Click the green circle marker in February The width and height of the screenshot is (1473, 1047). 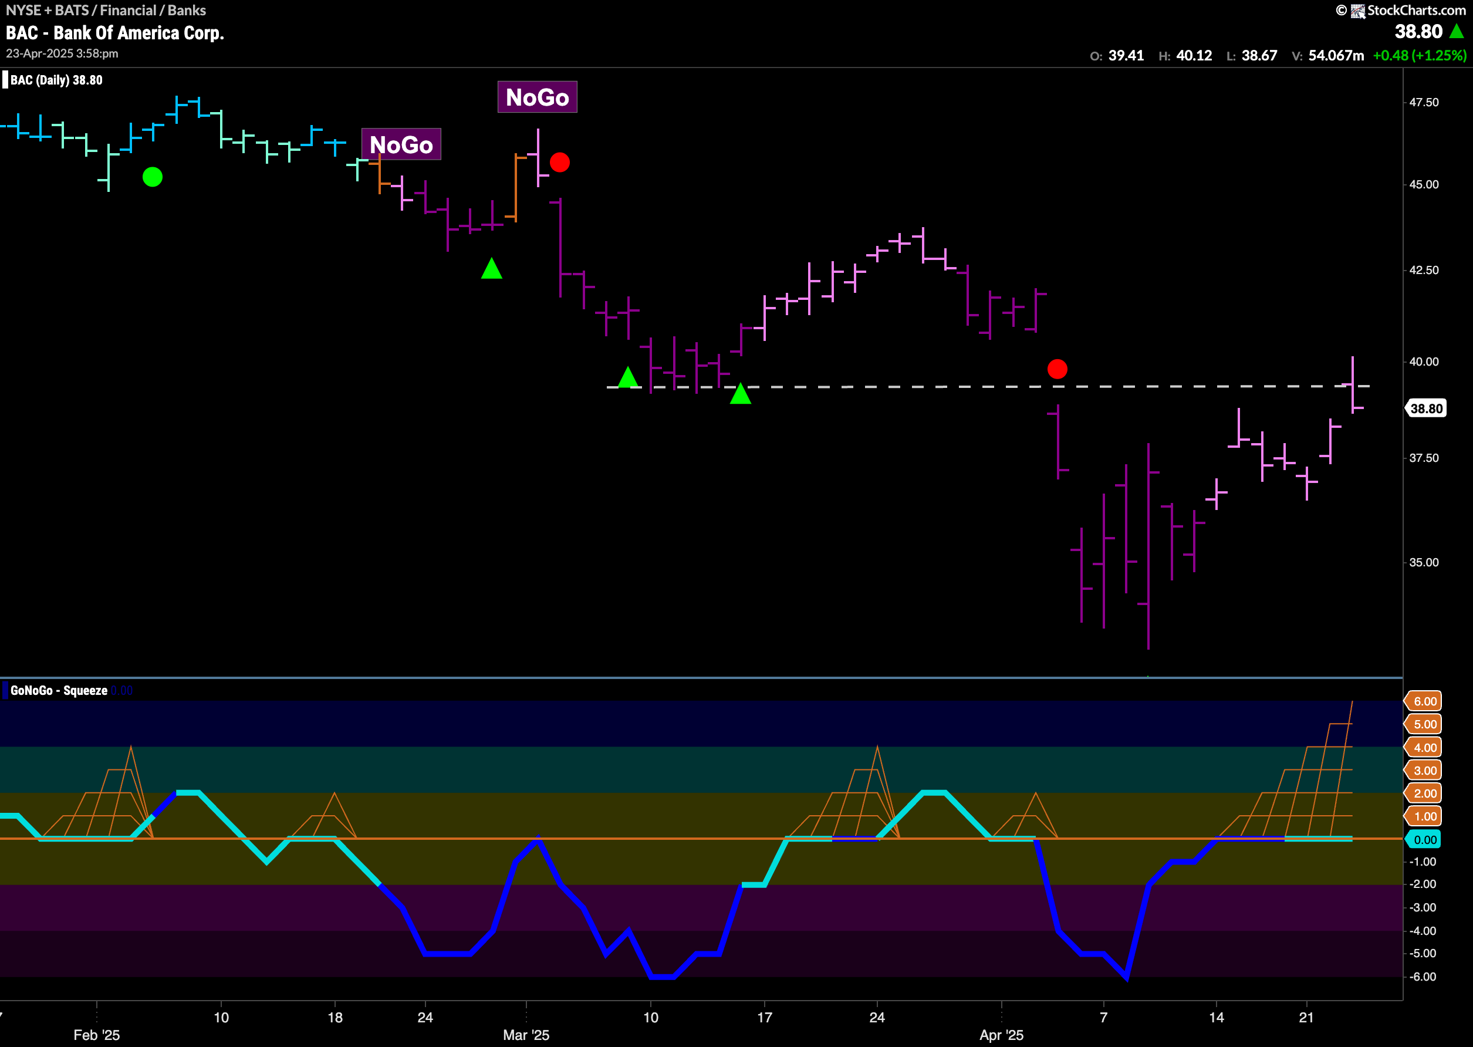152,177
